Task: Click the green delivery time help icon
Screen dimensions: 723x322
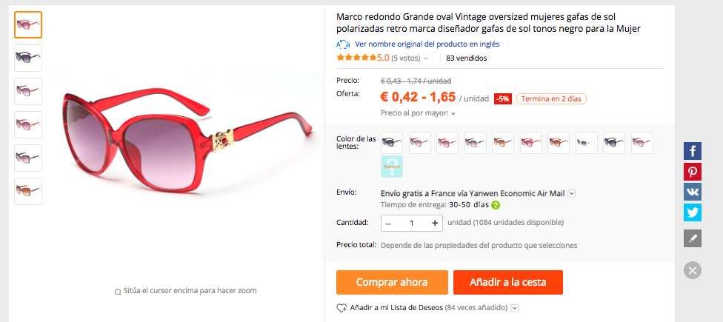Action: (x=496, y=205)
